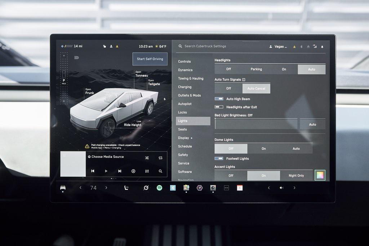The height and width of the screenshot is (246, 369).
Task: Enable the Headlights after Exit switch
Action: pos(219,107)
